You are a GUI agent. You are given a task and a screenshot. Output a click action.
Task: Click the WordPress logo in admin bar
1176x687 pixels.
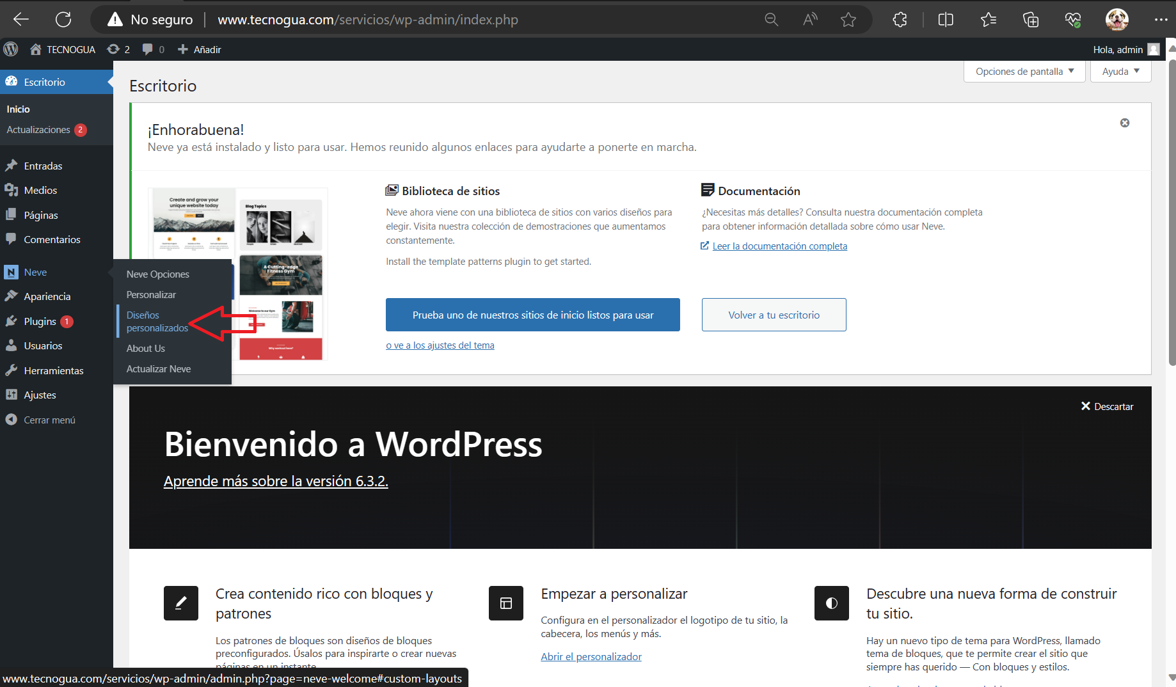[11, 49]
